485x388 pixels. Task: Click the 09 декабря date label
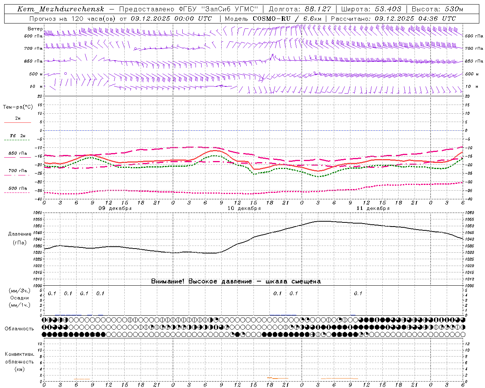tap(115, 208)
